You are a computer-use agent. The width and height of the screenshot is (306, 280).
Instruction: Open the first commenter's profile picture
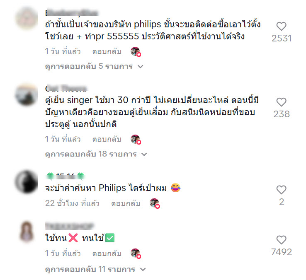pyautogui.click(x=27, y=18)
